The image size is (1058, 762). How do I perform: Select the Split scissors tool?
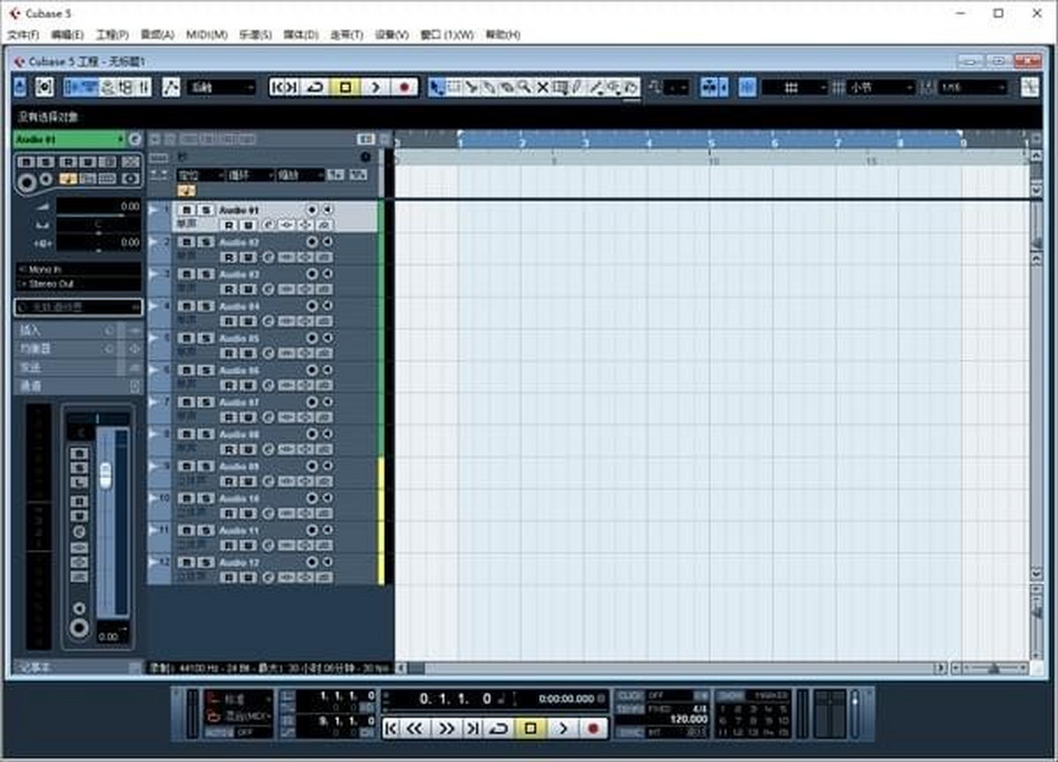[x=473, y=87]
